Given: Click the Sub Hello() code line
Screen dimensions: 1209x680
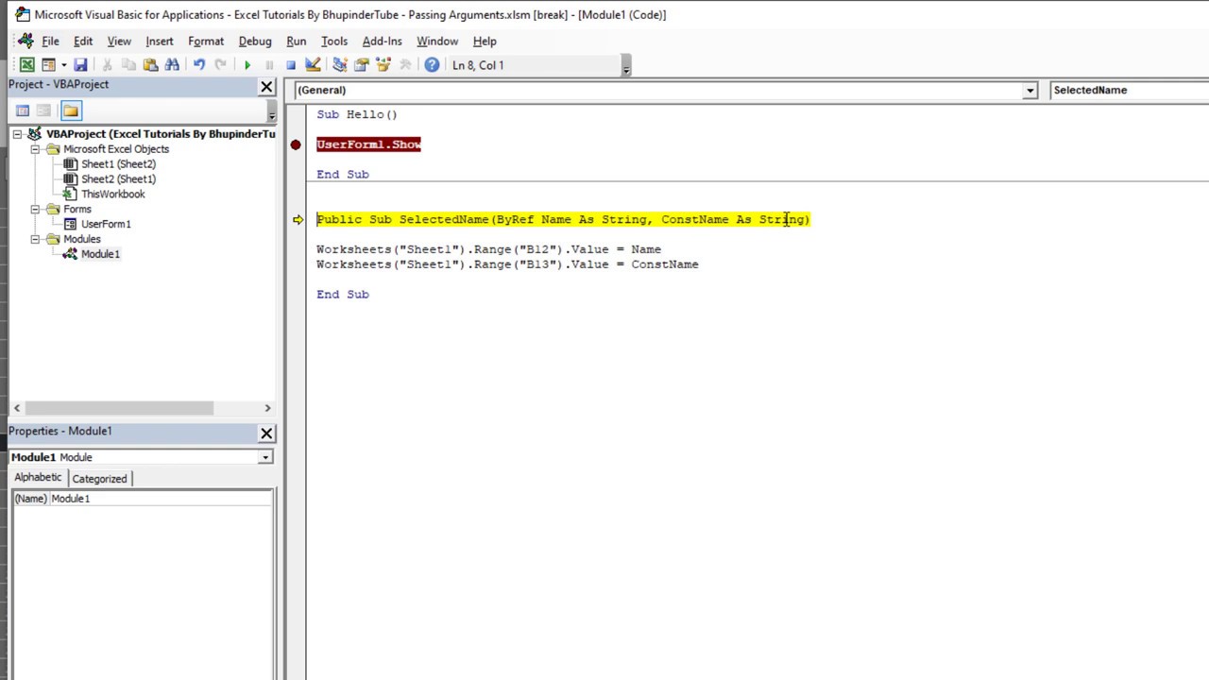Looking at the screenshot, I should [x=357, y=115].
